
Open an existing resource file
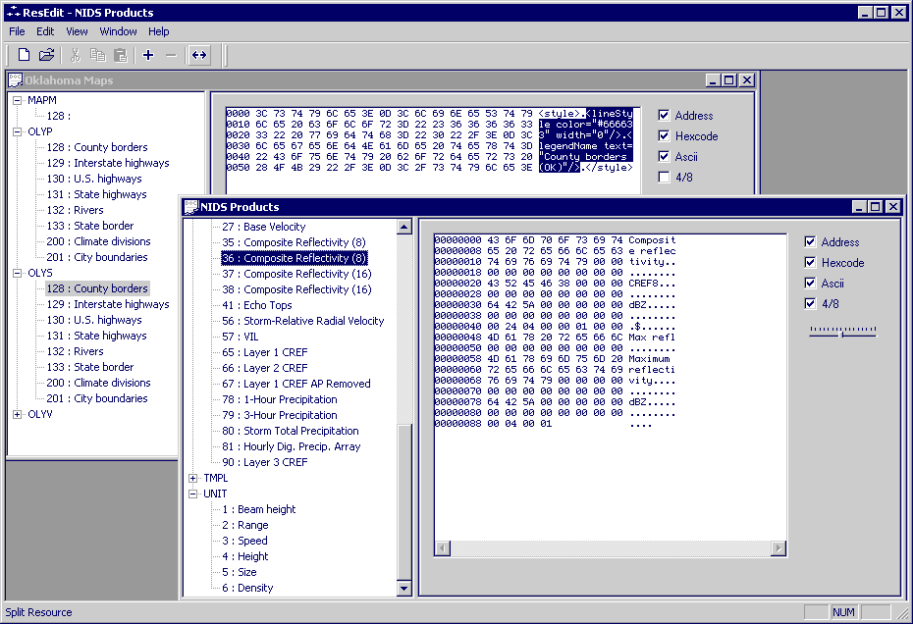point(46,55)
